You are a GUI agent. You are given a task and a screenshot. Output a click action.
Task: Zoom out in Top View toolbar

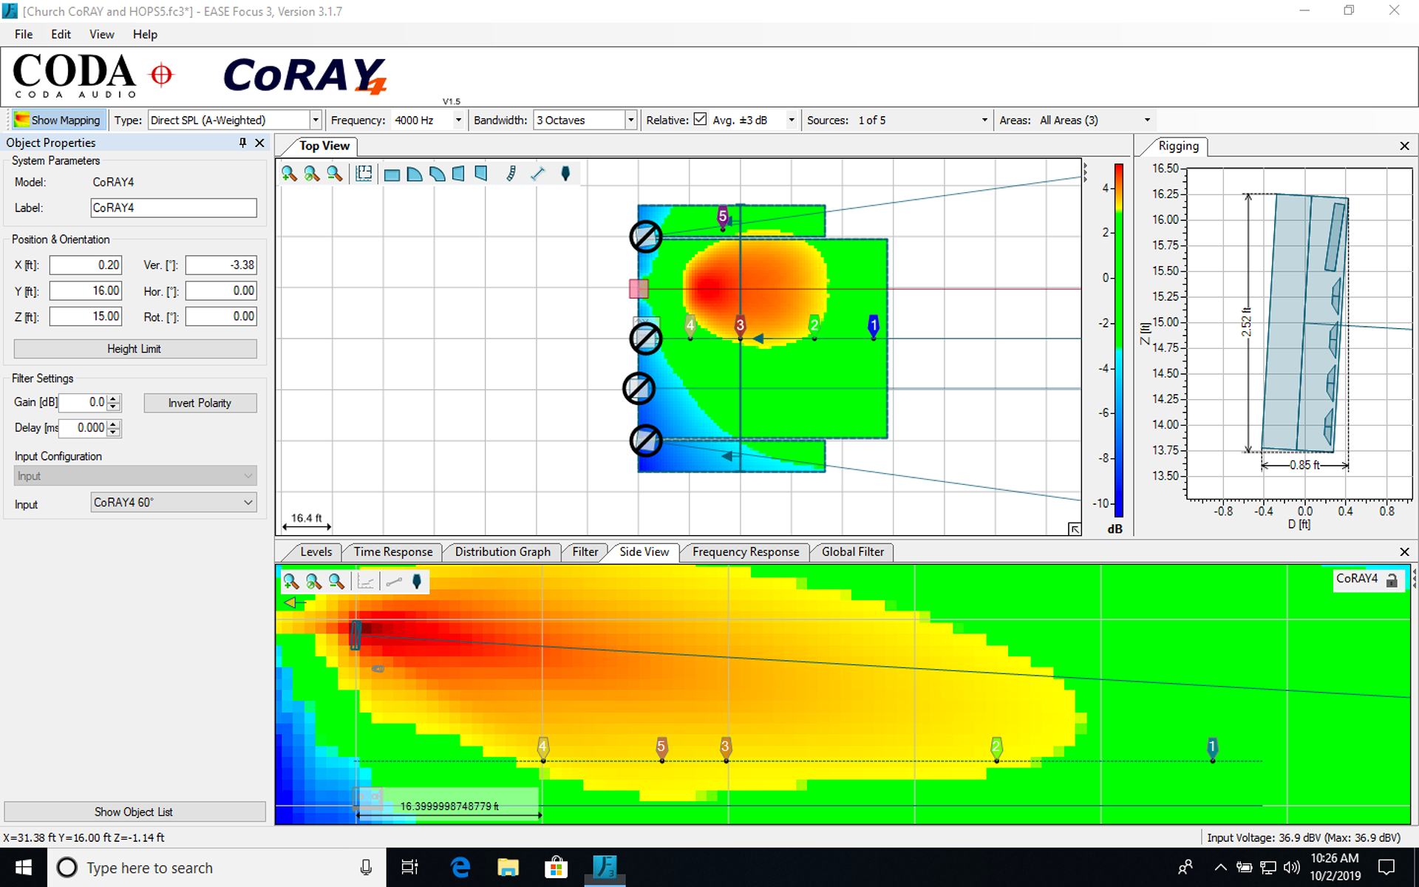tap(335, 174)
